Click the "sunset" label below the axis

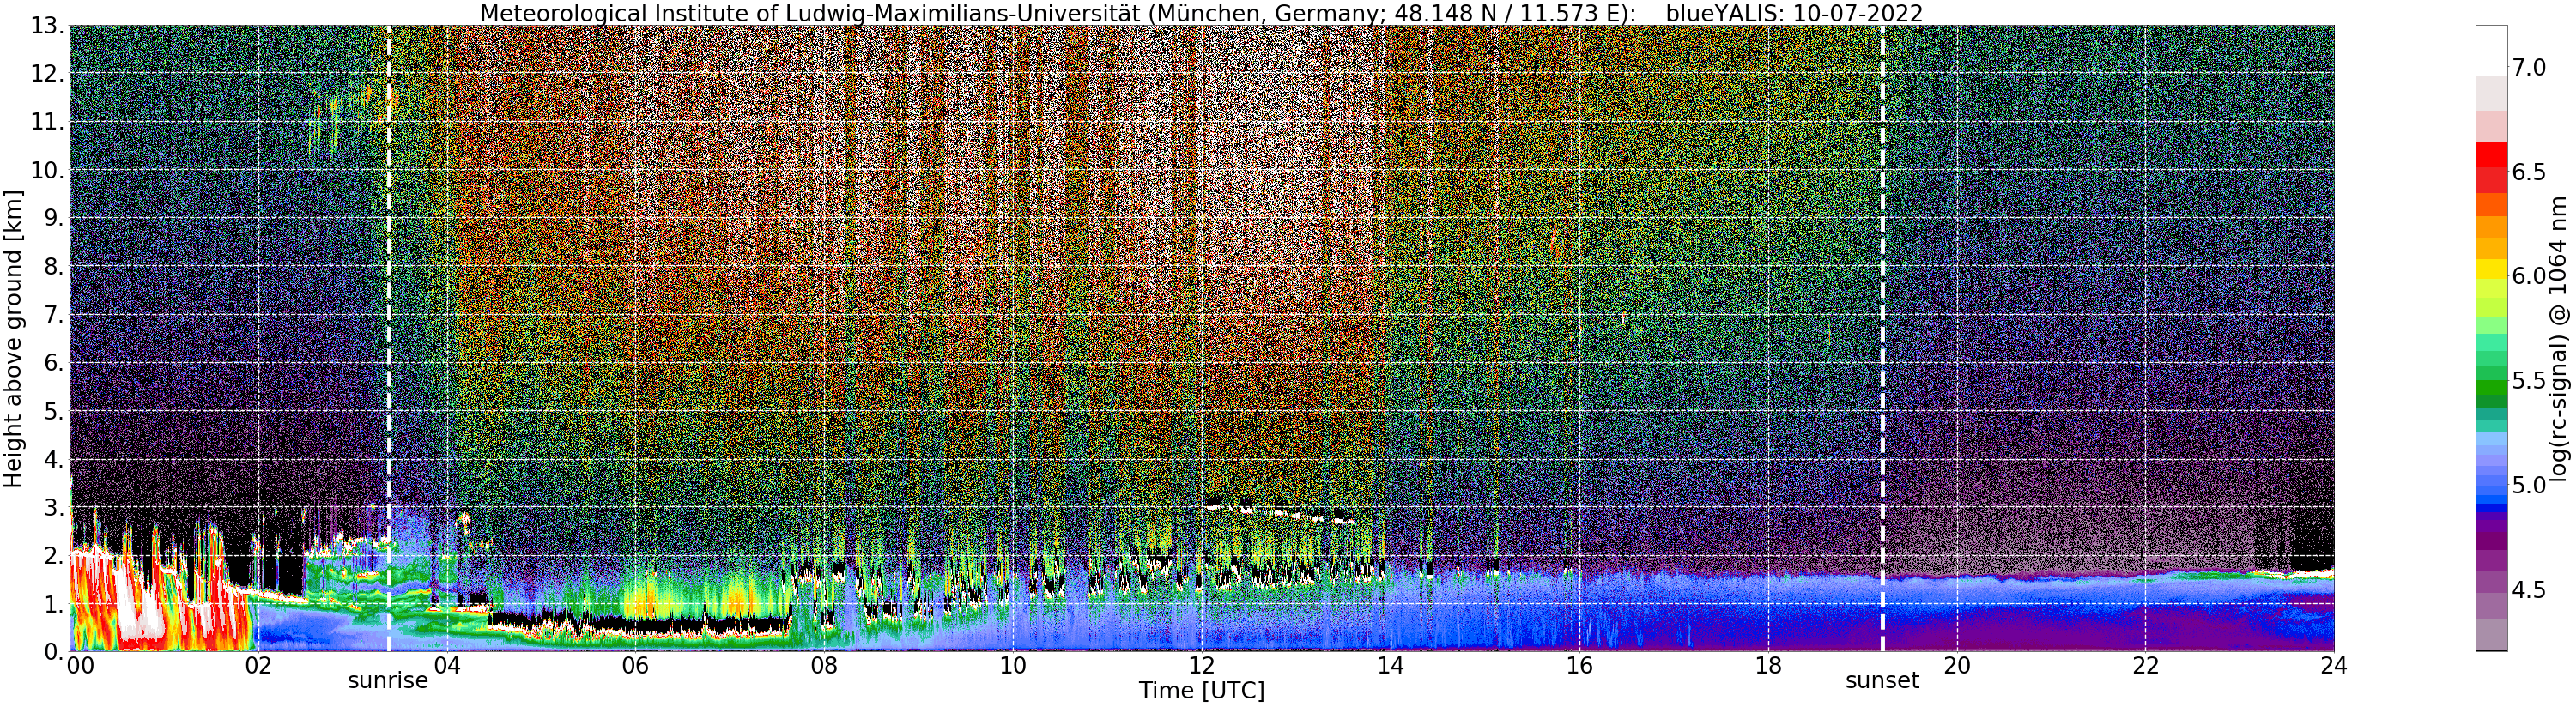click(1882, 681)
